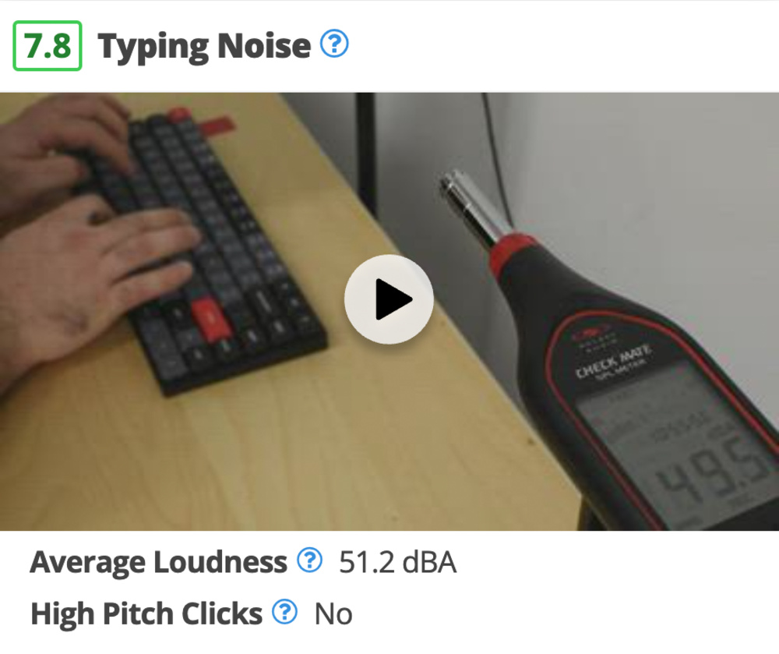Image resolution: width=779 pixels, height=654 pixels.
Task: Click the Average Loudness label
Action: (158, 562)
